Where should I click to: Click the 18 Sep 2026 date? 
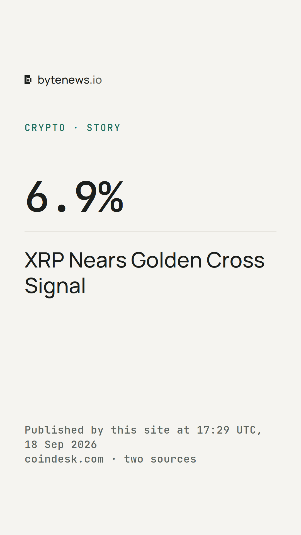click(61, 444)
